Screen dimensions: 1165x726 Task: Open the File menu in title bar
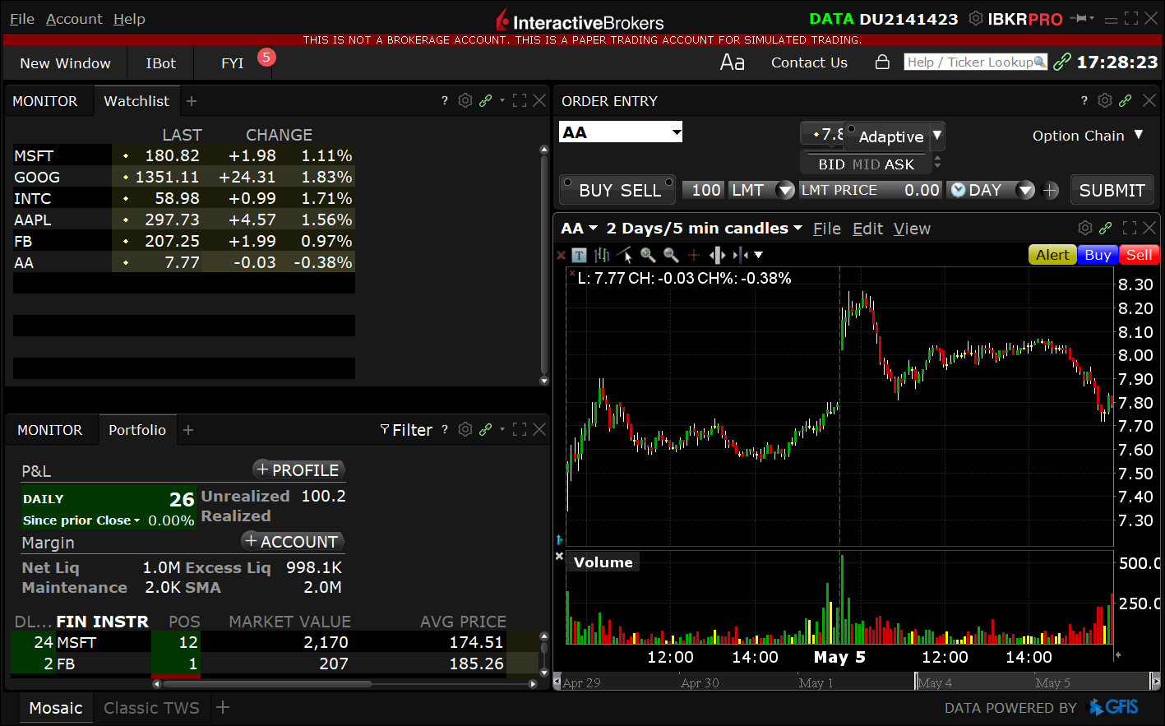click(21, 18)
